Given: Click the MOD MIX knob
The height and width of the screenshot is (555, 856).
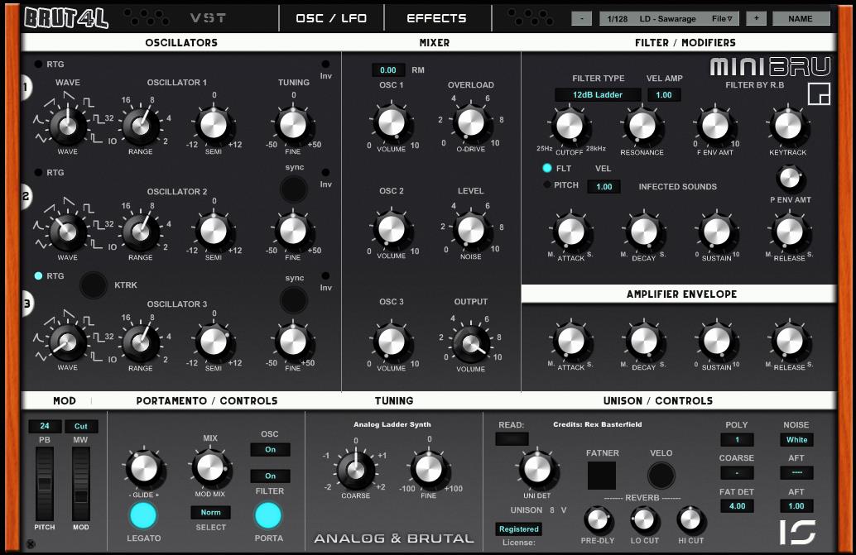Looking at the screenshot, I should pos(210,468).
